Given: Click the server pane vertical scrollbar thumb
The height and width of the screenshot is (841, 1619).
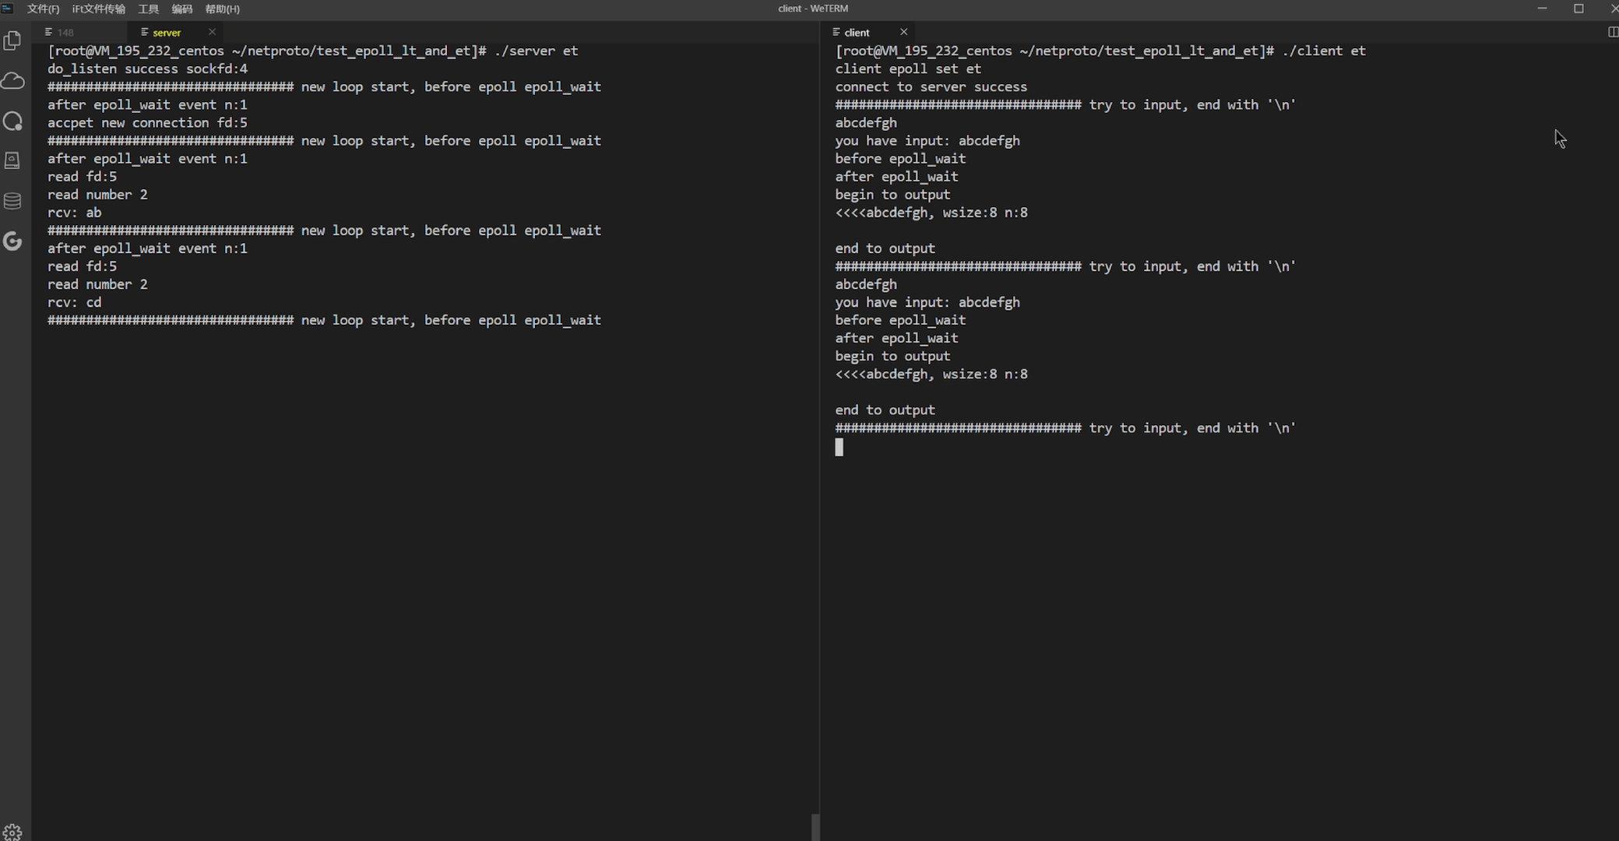Looking at the screenshot, I should (x=815, y=827).
